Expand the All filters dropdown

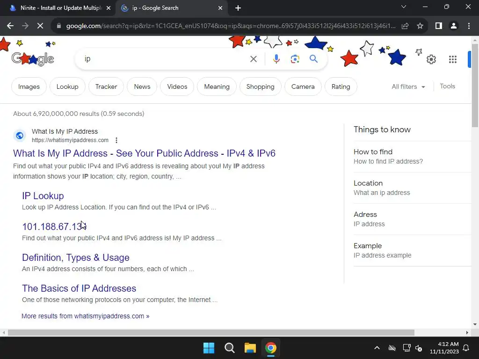coord(408,86)
